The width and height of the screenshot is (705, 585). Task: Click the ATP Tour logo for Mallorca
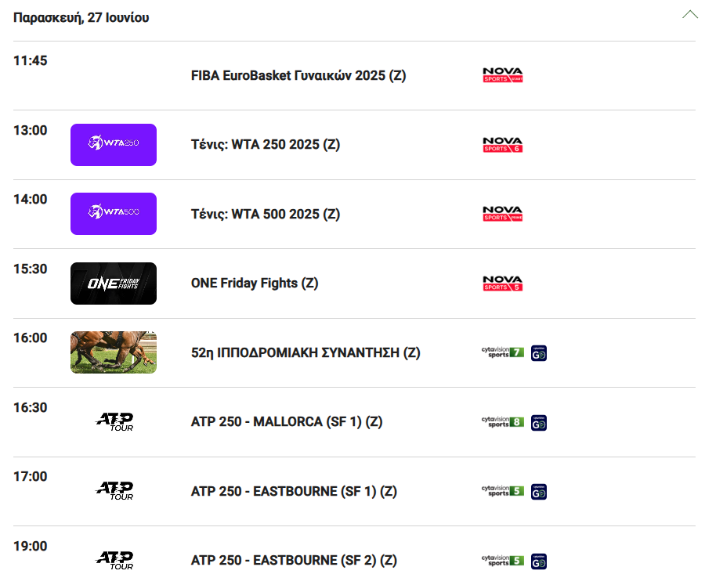pos(114,422)
